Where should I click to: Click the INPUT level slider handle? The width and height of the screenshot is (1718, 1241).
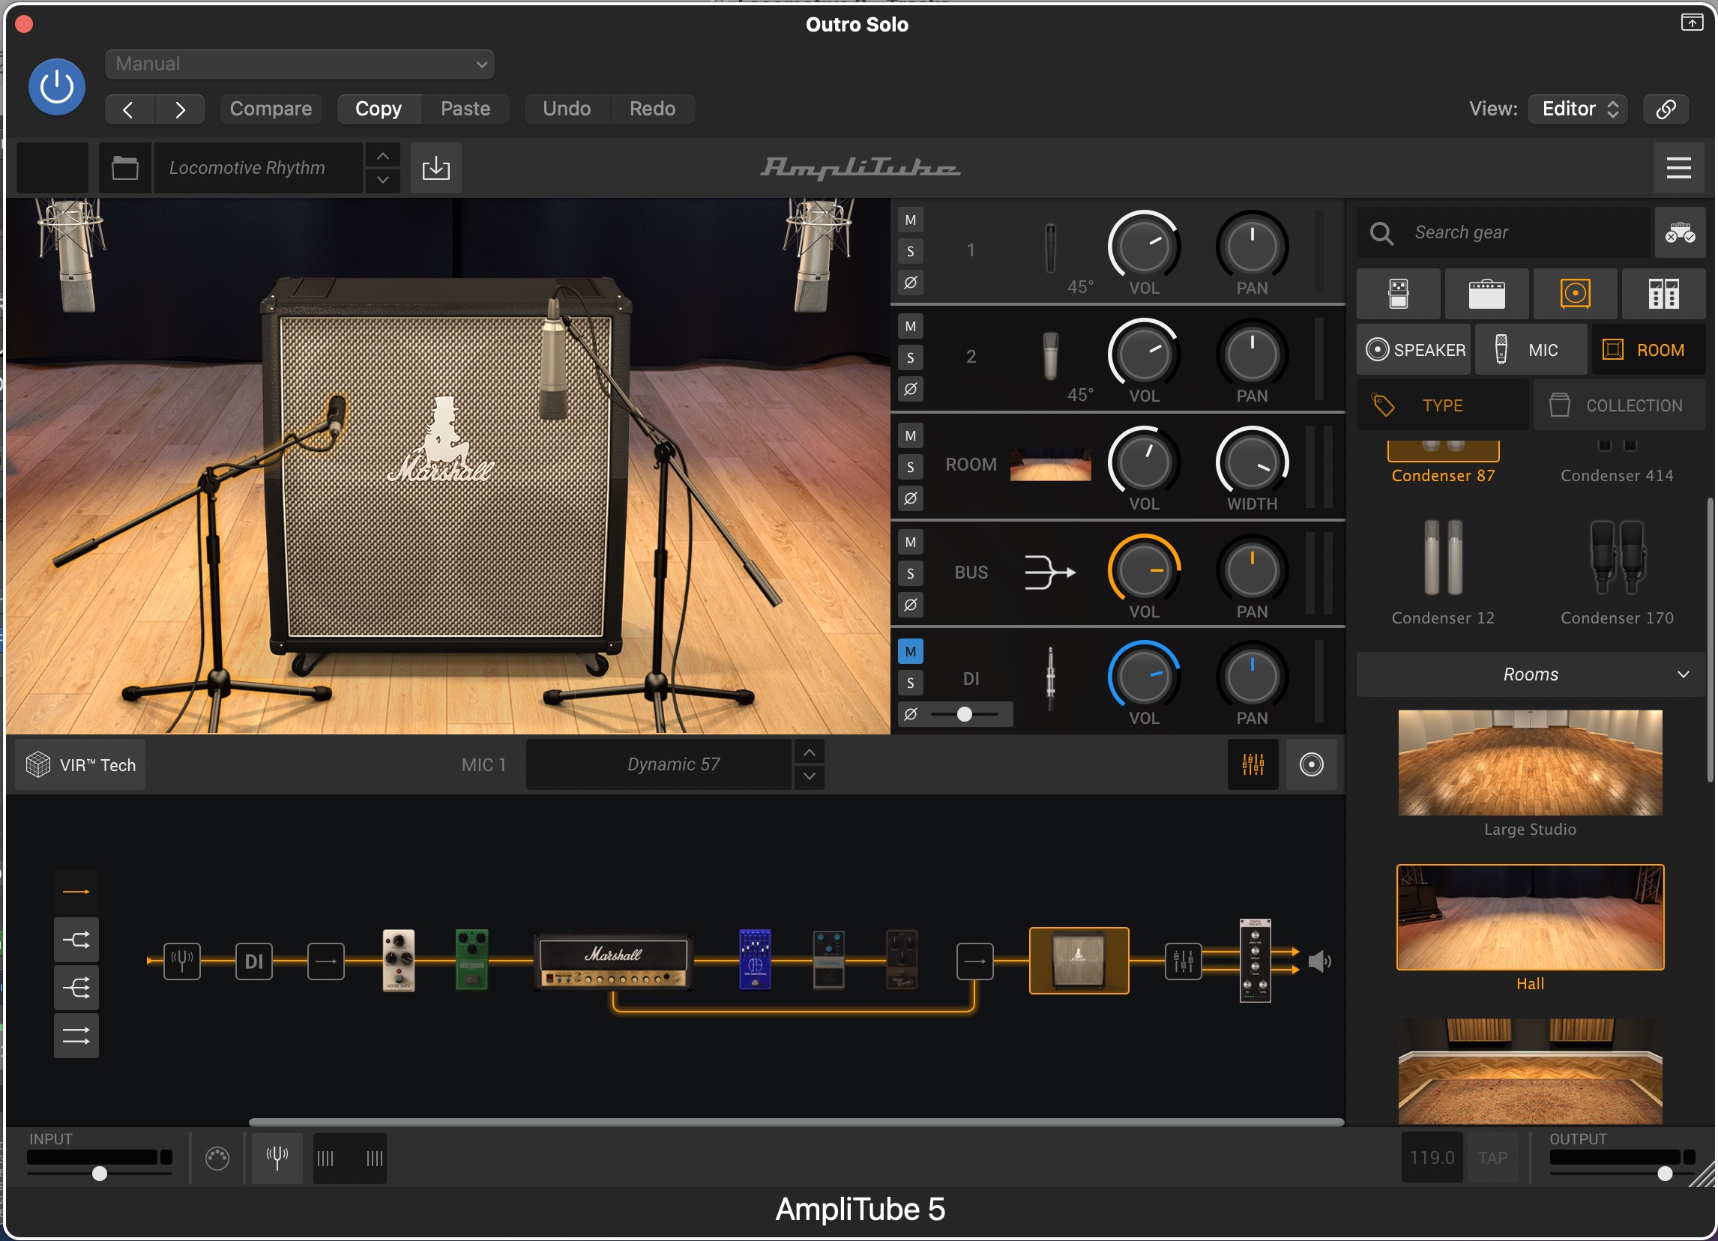coord(99,1174)
